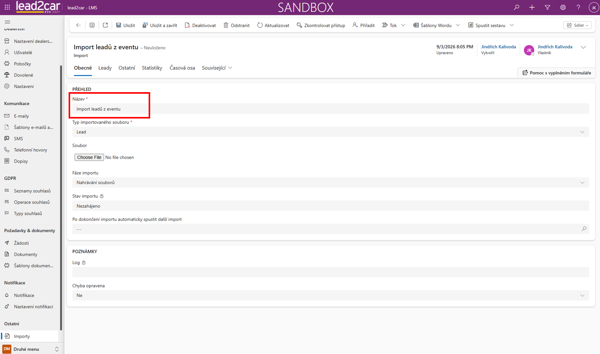Viewport: 600px width, 354px height.
Task: Click the lookup search icon for next import
Action: (x=584, y=229)
